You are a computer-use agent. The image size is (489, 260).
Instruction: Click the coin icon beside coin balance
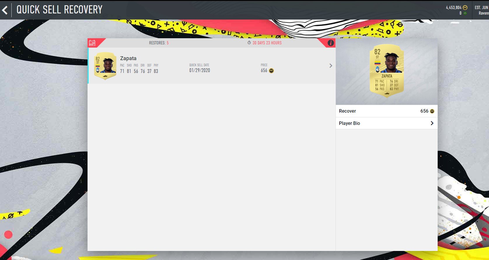point(465,8)
